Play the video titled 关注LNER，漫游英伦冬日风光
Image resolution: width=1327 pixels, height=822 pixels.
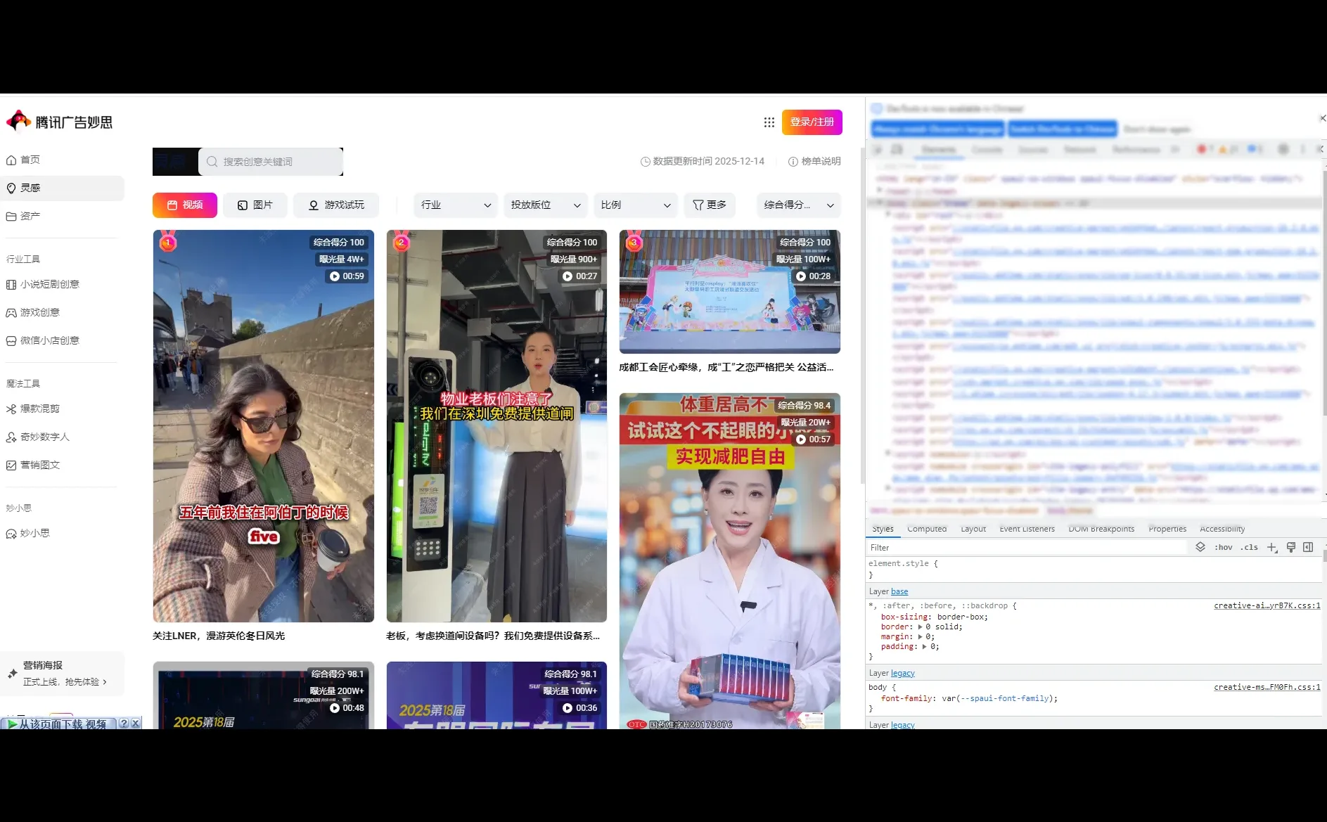(264, 425)
